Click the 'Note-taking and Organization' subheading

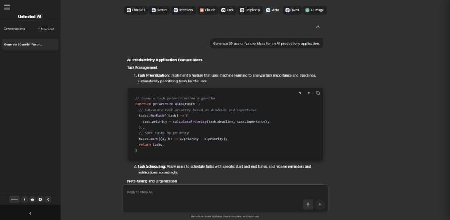152,181
